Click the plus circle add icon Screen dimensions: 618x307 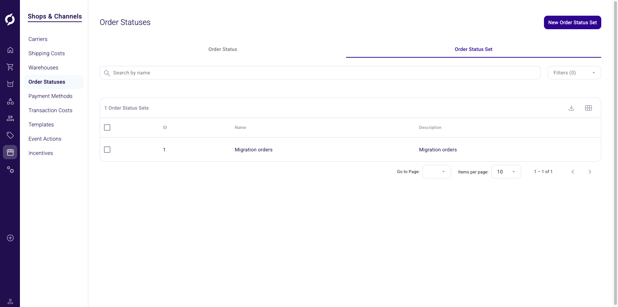10,238
